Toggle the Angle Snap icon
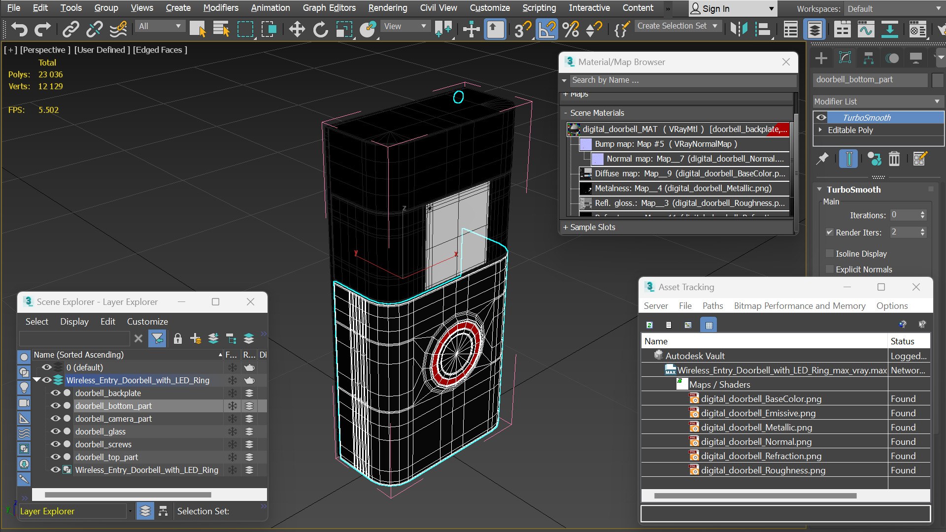946x532 pixels. point(547,29)
